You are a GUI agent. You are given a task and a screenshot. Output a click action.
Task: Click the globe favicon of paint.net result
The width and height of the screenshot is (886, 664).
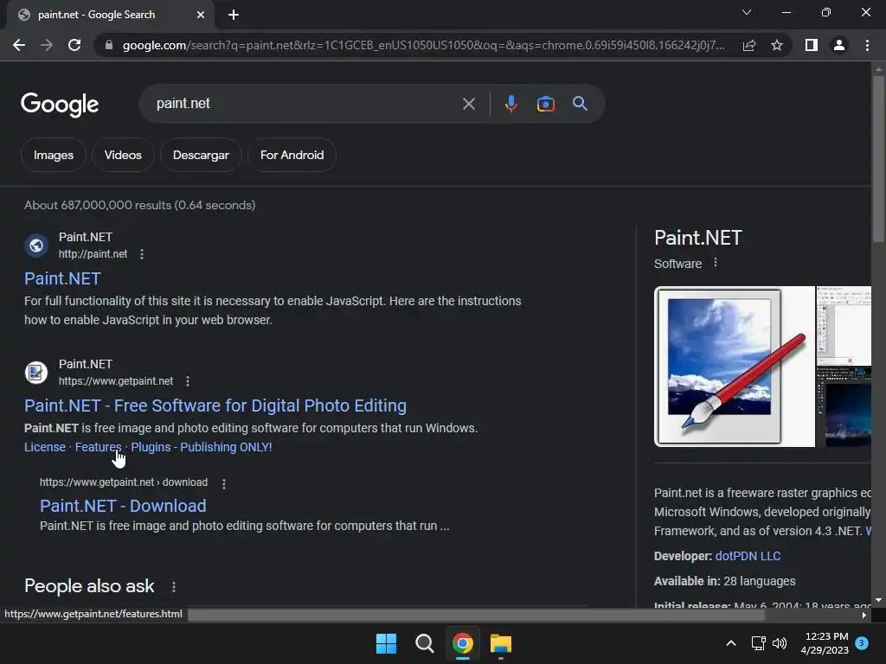coord(36,246)
